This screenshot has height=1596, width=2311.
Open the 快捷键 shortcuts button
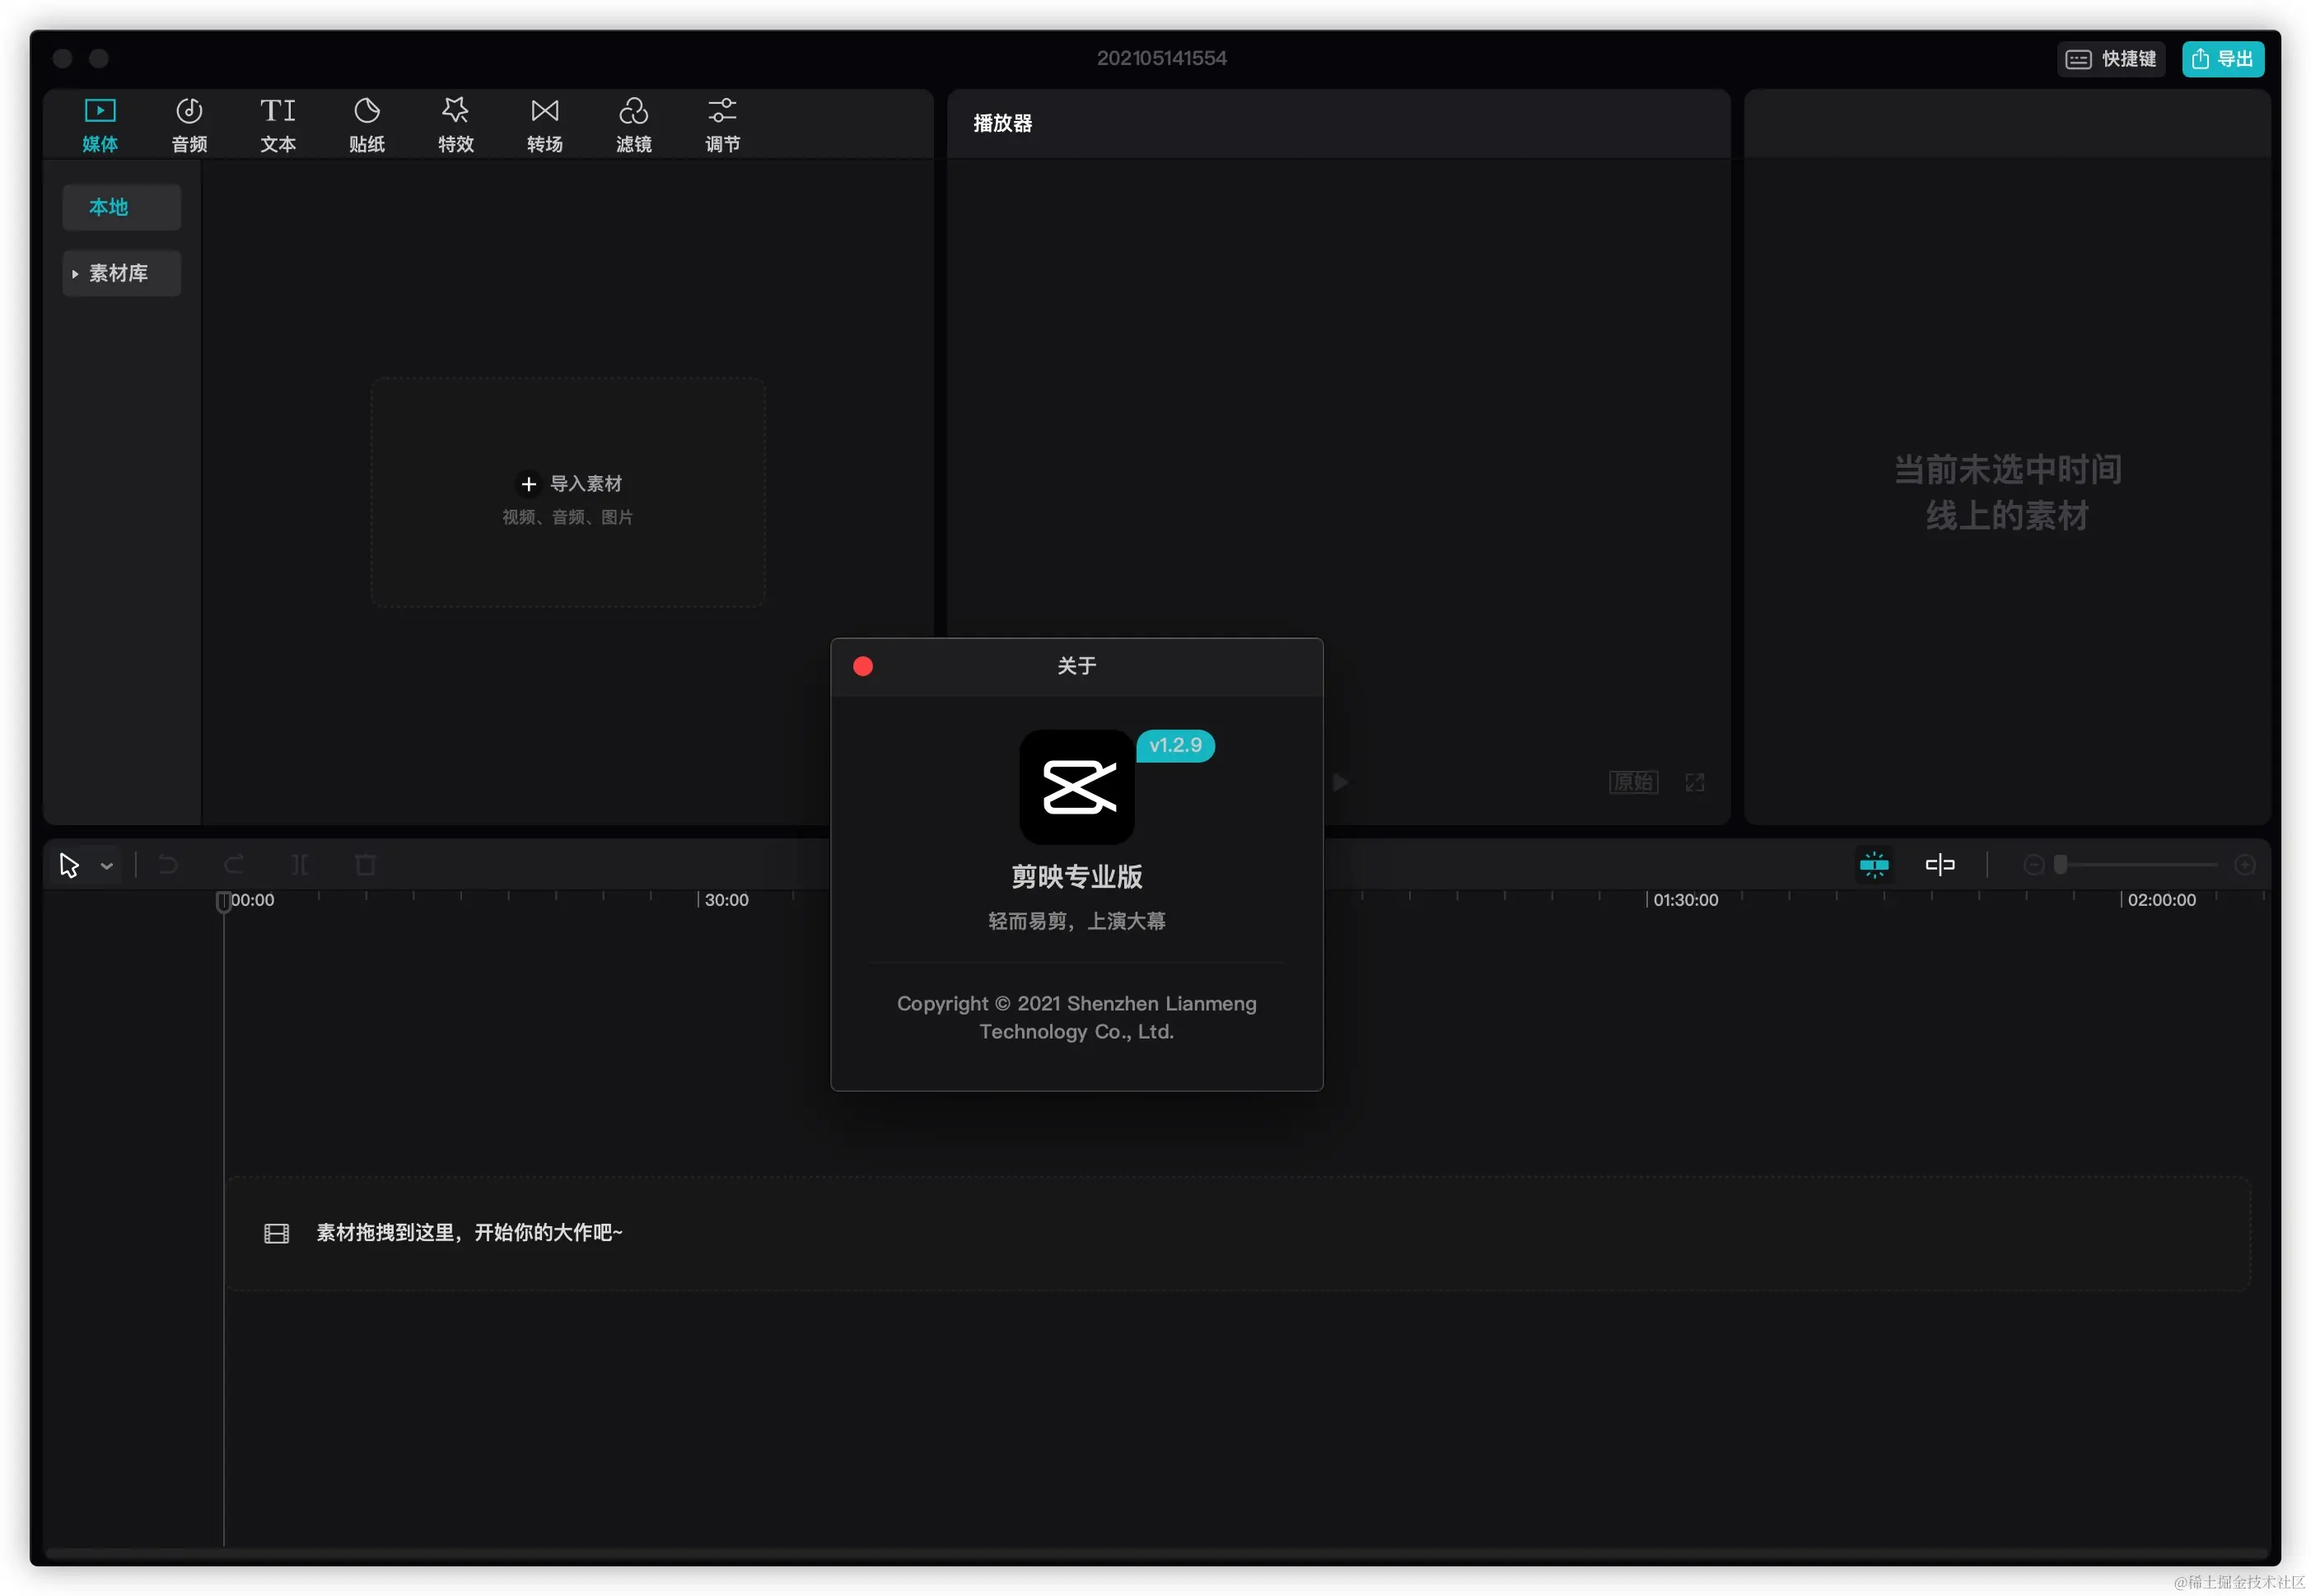pos(2111,59)
